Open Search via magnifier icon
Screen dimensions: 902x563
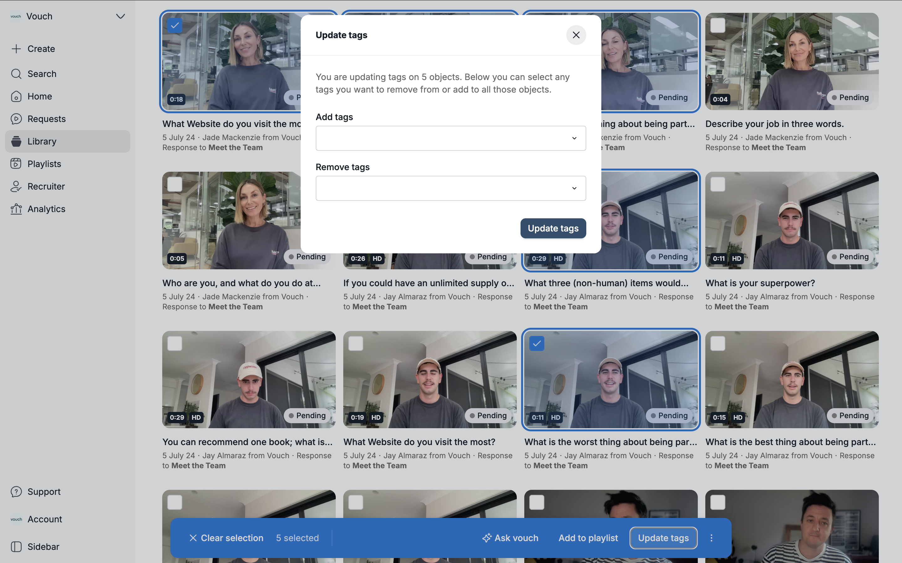tap(16, 74)
